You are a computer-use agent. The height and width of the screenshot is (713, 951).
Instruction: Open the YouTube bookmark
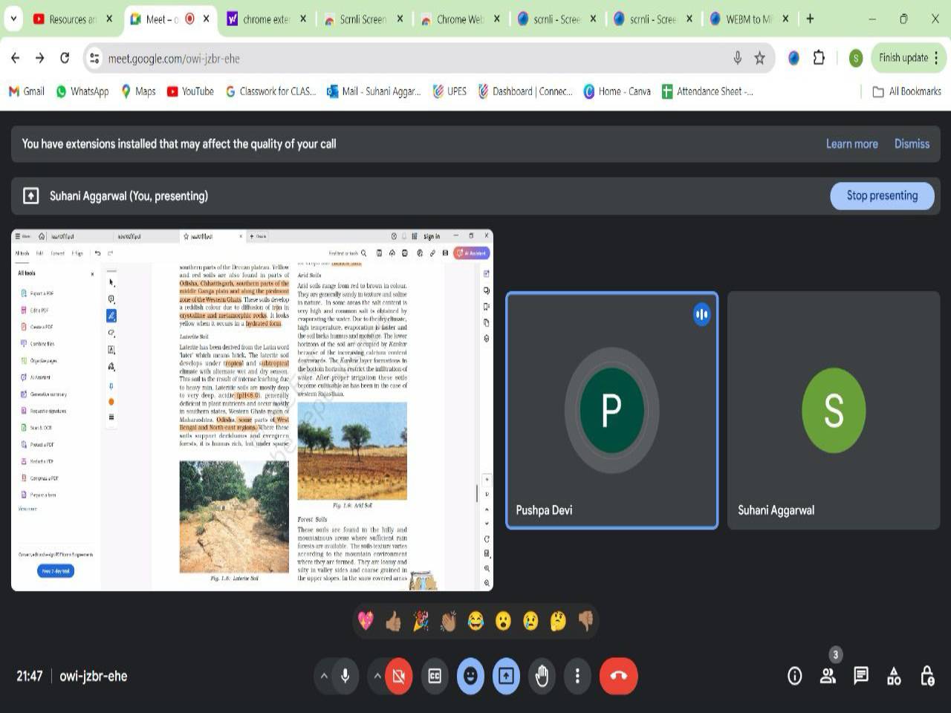(190, 91)
